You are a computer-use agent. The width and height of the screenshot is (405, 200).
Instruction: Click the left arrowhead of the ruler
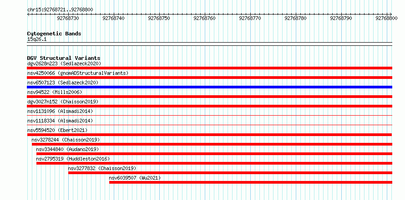[28, 14]
